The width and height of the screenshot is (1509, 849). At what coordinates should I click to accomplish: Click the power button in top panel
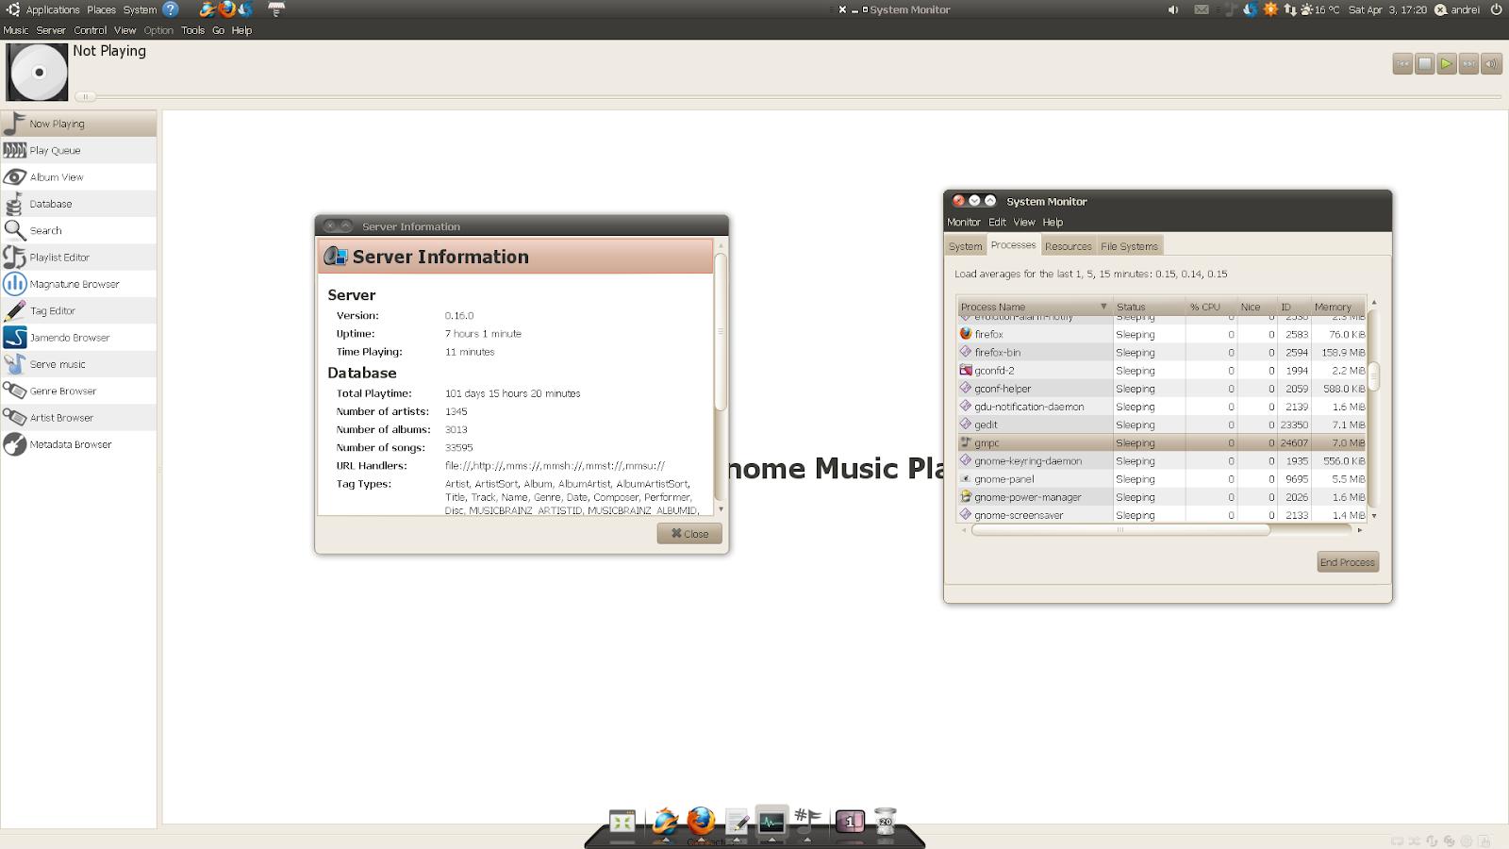1496,9
